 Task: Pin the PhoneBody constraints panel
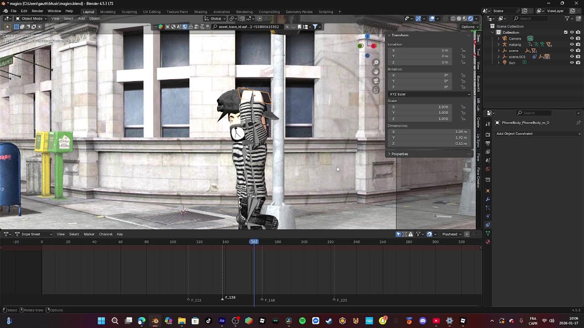pos(579,123)
